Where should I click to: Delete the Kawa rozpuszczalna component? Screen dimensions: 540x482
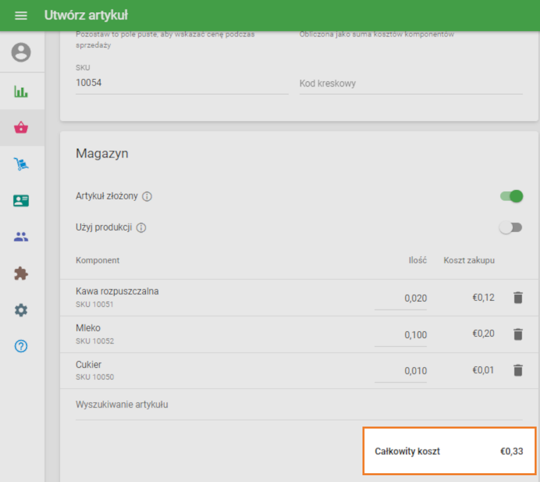click(518, 297)
